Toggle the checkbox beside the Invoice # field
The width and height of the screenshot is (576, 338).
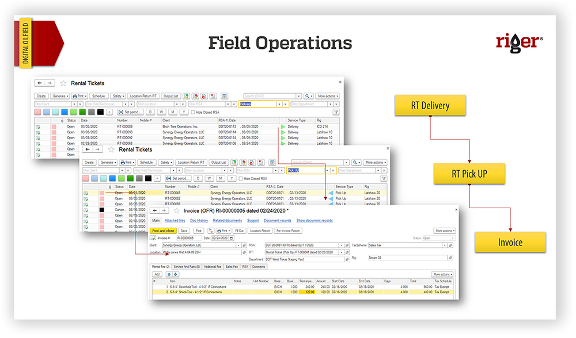click(x=153, y=238)
